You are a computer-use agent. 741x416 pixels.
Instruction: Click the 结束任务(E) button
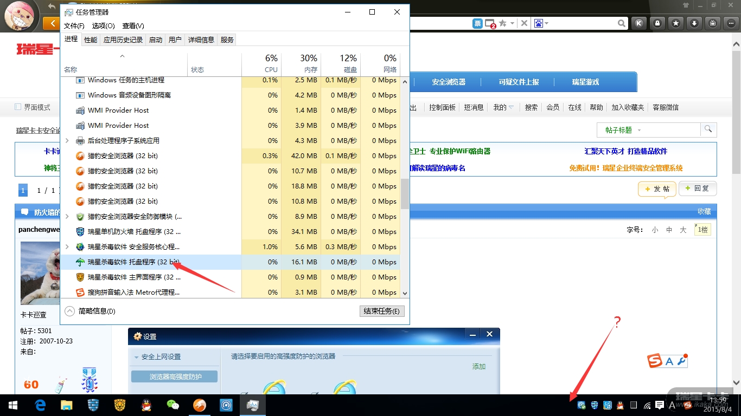[382, 311]
